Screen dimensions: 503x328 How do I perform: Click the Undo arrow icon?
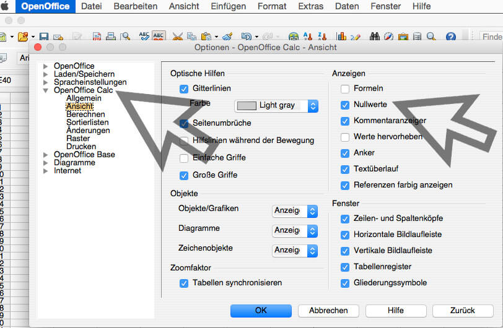pyautogui.click(x=246, y=37)
